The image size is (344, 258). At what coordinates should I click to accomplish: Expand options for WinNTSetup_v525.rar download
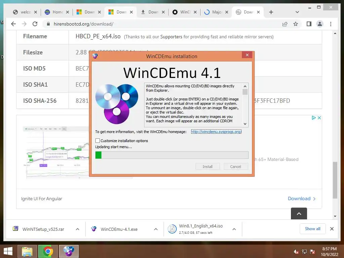point(78,229)
